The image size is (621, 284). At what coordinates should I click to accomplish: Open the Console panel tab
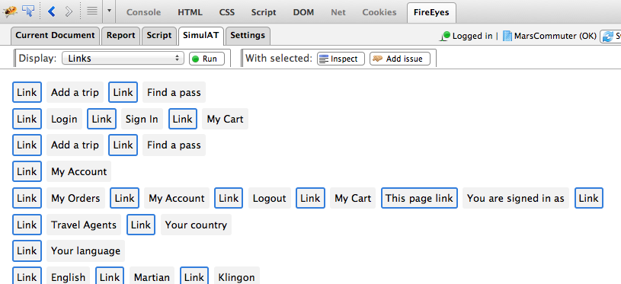point(143,12)
